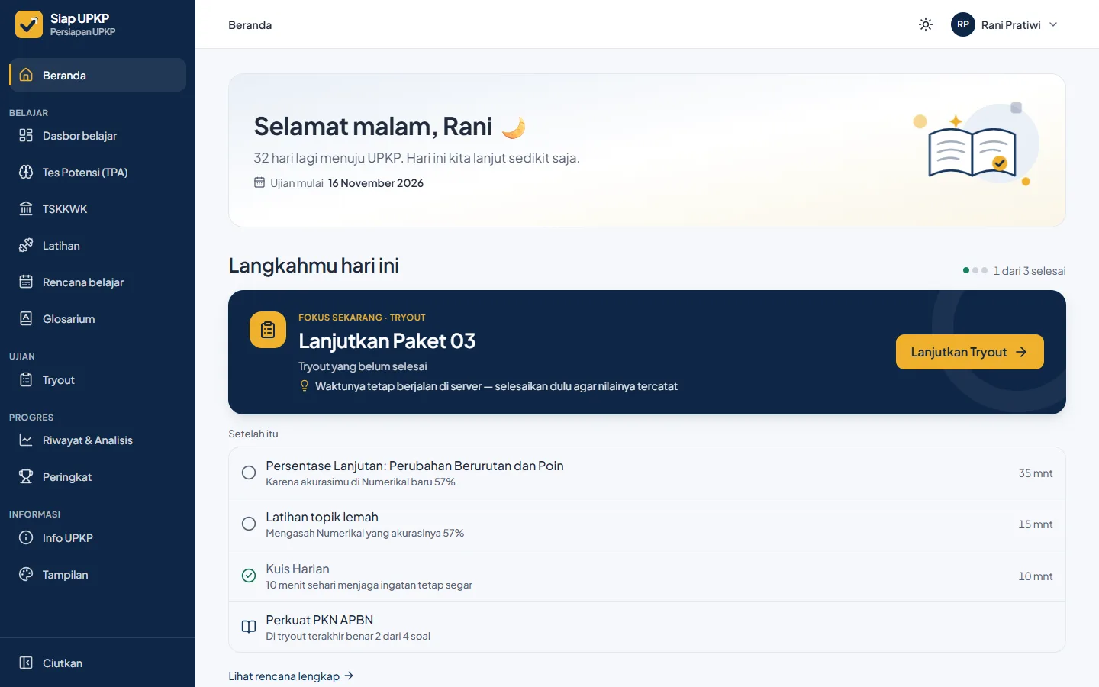Click the Siap UPKP checkmark logo
The height and width of the screenshot is (687, 1099).
coord(29,24)
